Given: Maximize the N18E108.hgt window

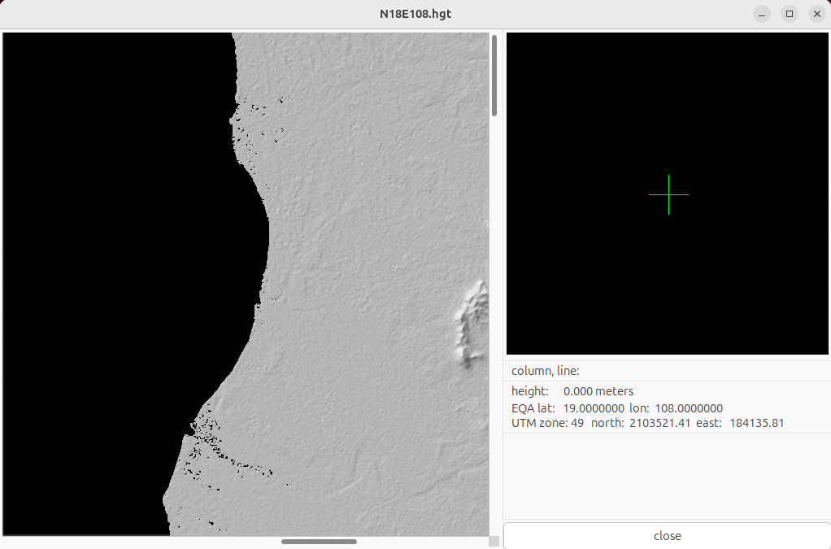Looking at the screenshot, I should tap(790, 14).
